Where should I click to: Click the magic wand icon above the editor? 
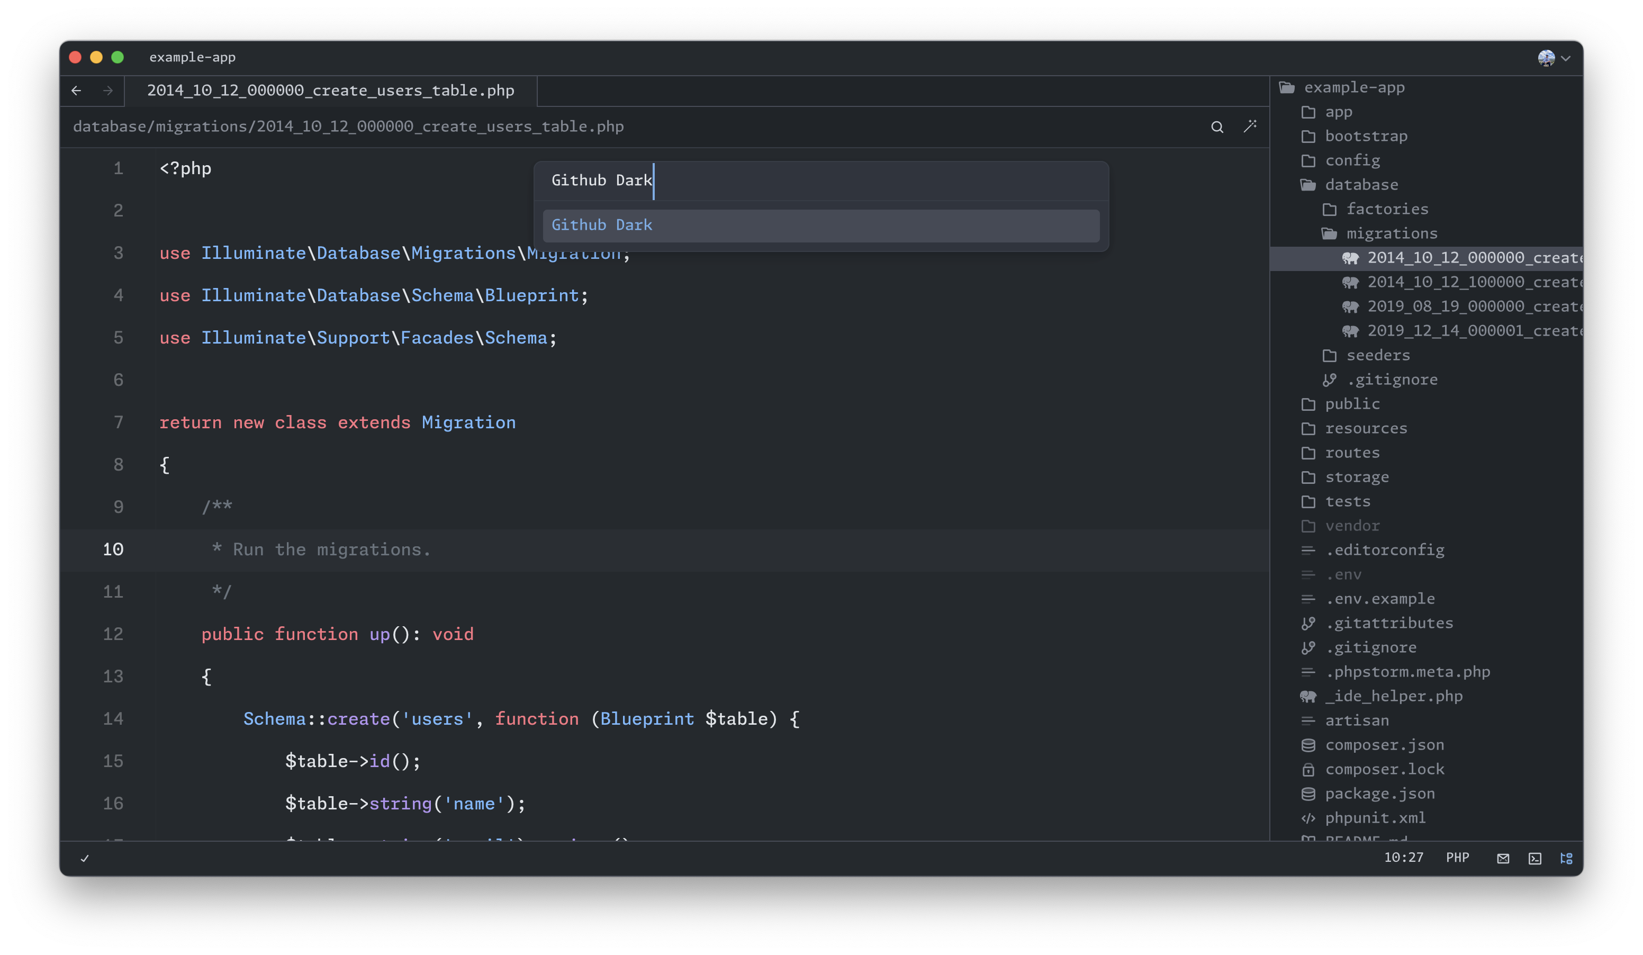1249,127
